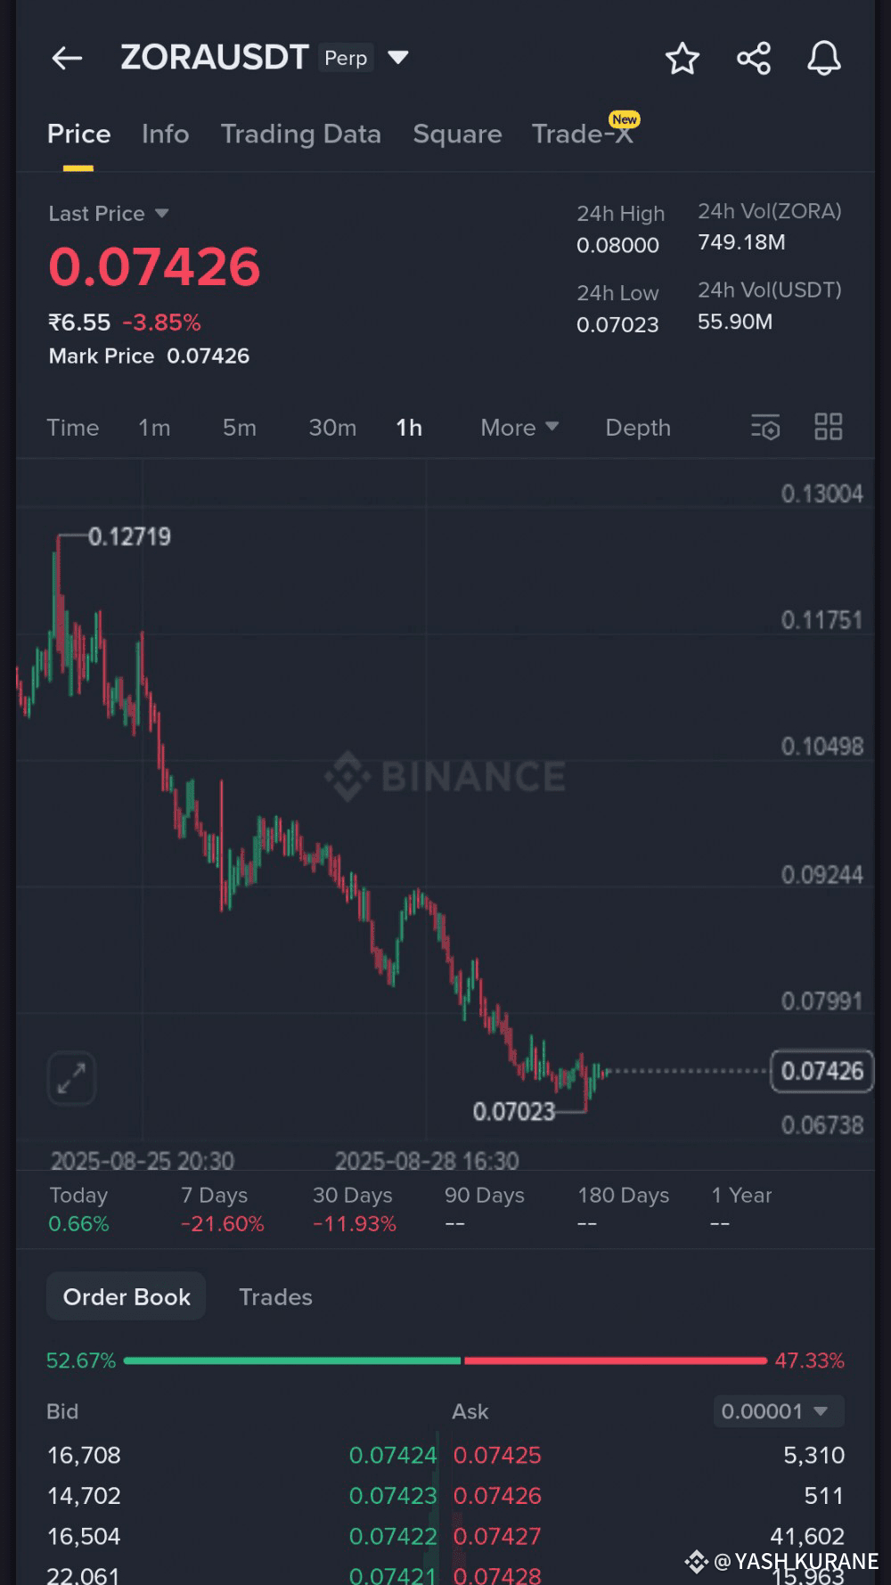Select the 1h interval
The image size is (891, 1585).
409,428
